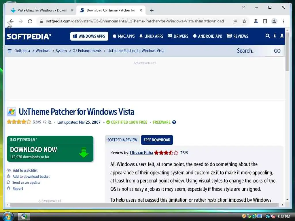The width and height of the screenshot is (295, 221).
Task: Close the Vista Glazz tab
Action: tap(72, 10)
